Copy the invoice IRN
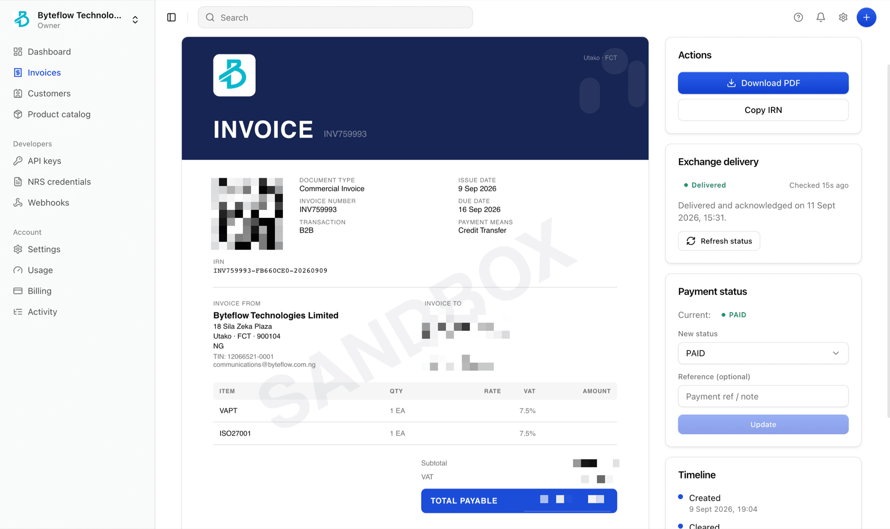Image resolution: width=890 pixels, height=529 pixels. click(763, 110)
